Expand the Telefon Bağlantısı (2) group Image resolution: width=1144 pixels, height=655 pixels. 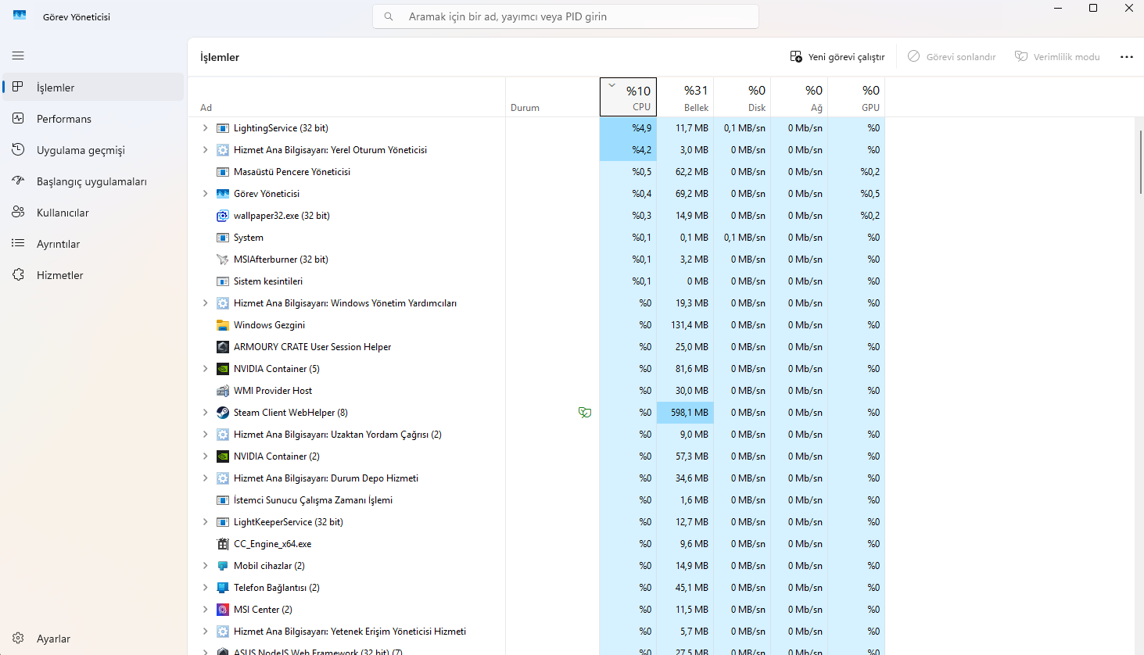205,588
